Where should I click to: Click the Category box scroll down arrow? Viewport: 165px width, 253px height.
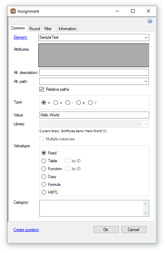[145, 213]
